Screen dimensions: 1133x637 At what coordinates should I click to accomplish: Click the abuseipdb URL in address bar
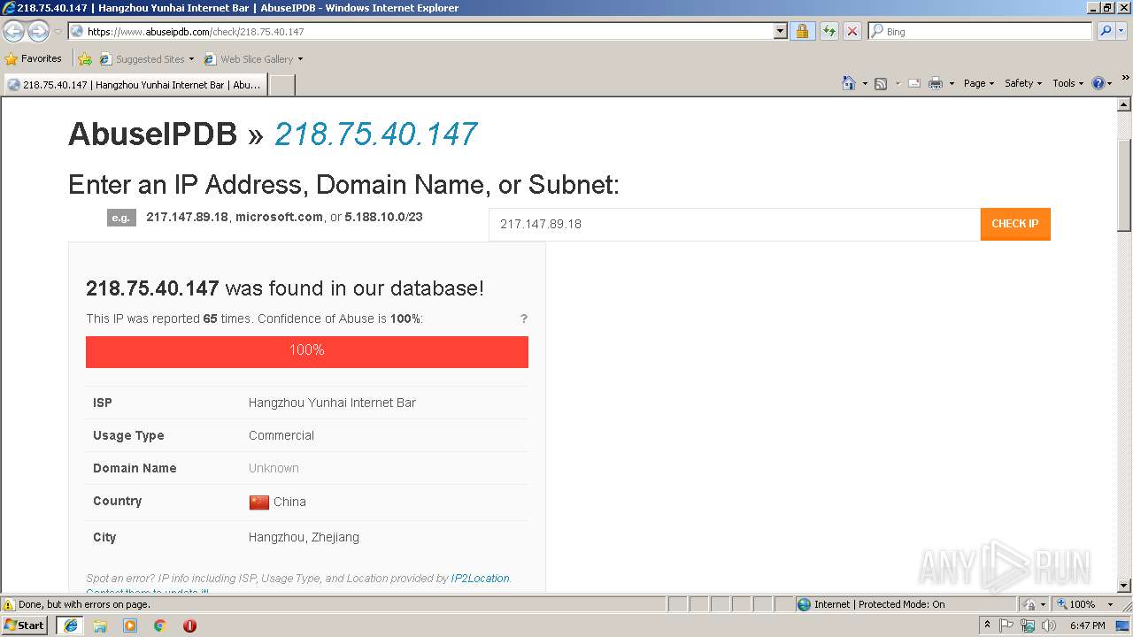click(x=196, y=32)
